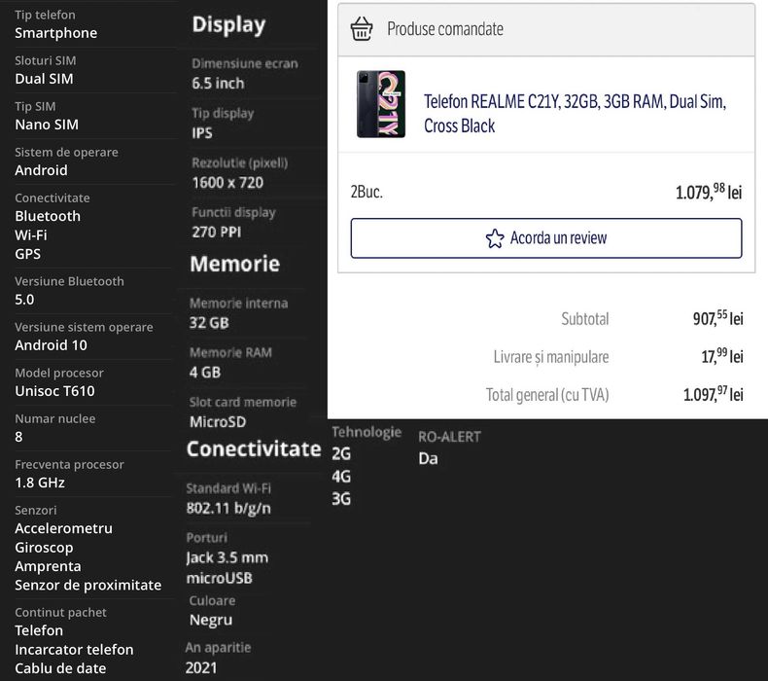
Task: Click the 1.079,98 lei product price
Action: (709, 192)
